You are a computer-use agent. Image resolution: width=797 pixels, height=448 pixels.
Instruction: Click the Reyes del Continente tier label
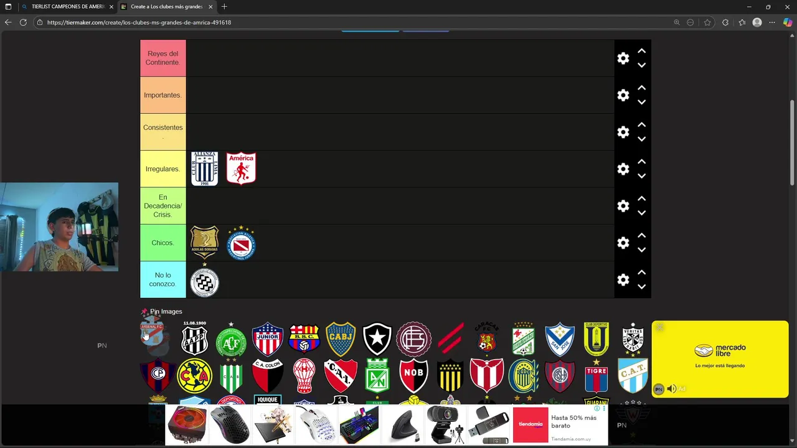pos(163,58)
